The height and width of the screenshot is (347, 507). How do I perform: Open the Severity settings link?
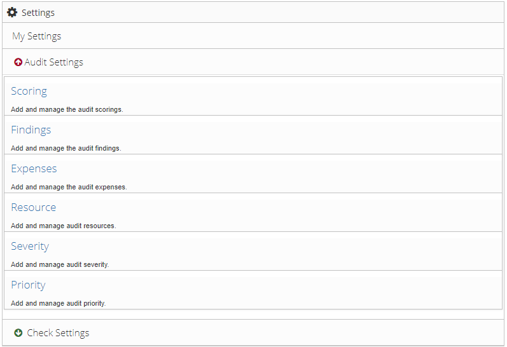[x=30, y=246]
